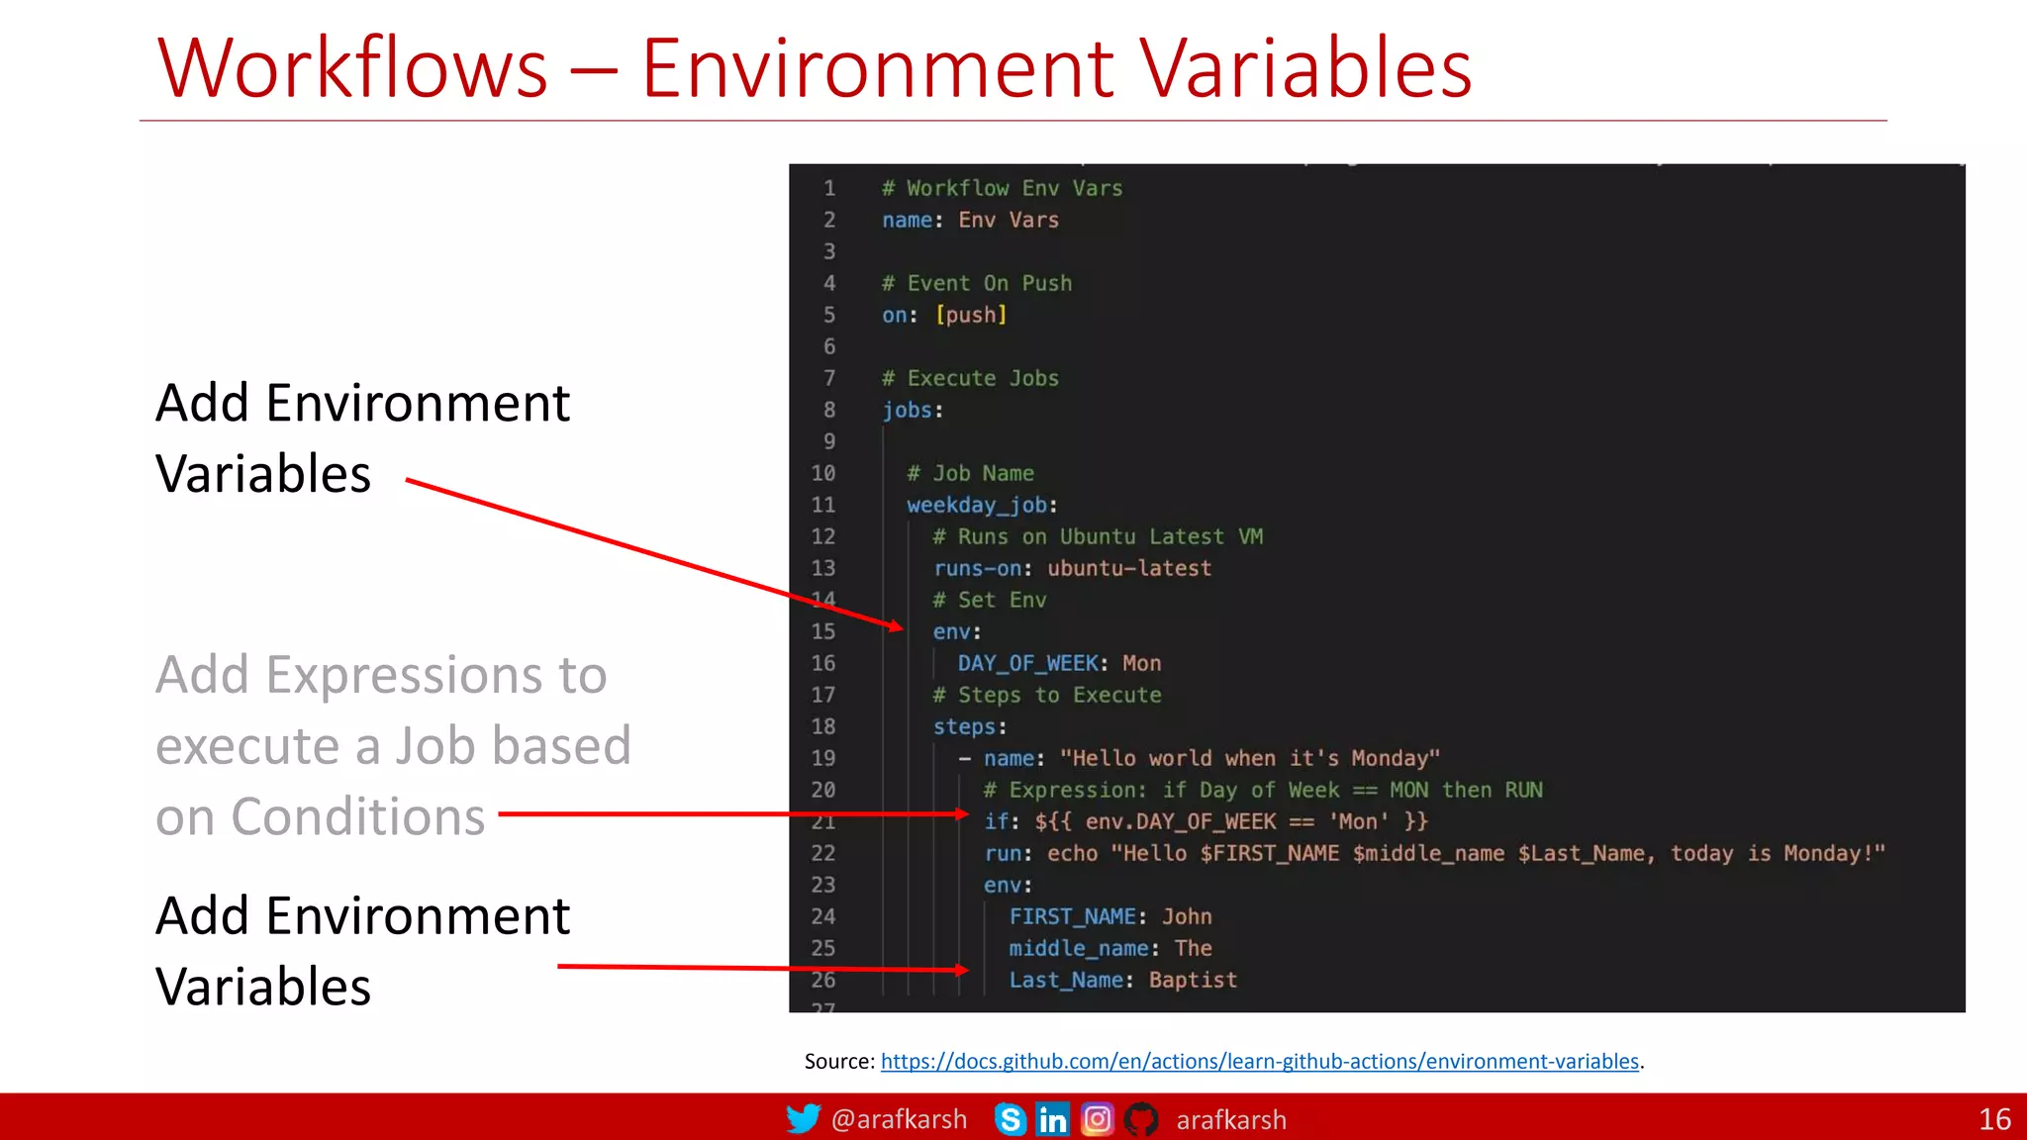
Task: Click the 'steps:' code line
Action: point(969,726)
